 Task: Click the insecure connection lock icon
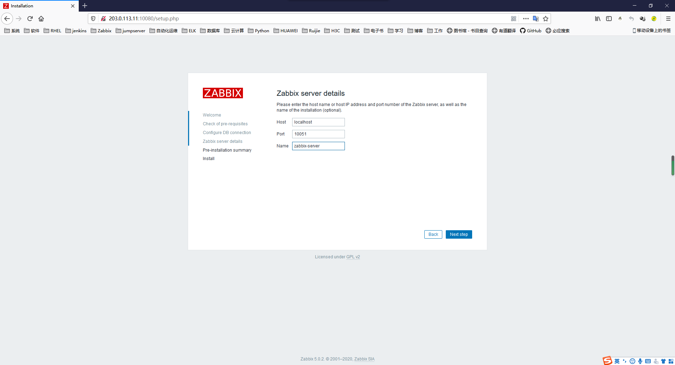click(x=103, y=19)
